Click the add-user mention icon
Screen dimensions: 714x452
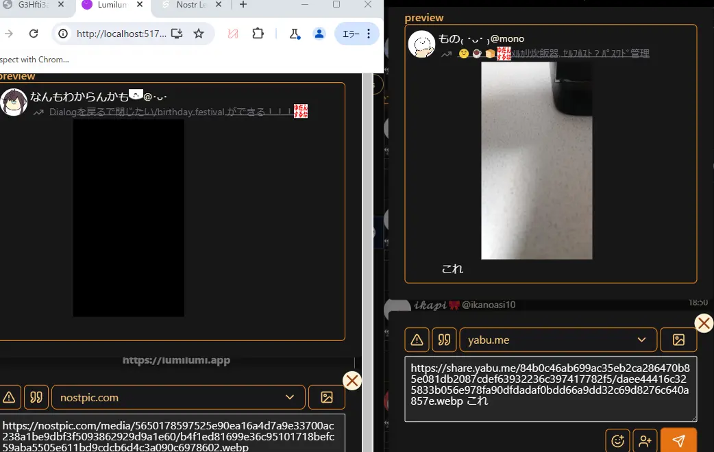[x=645, y=440]
